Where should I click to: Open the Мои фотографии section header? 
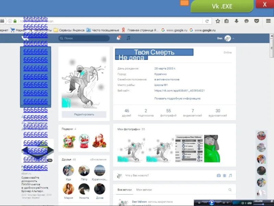click(x=131, y=129)
